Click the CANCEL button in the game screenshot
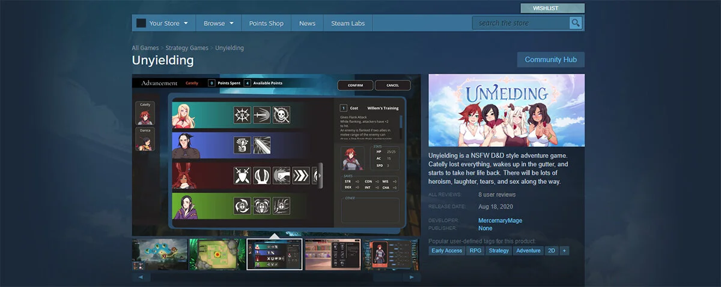Screen dimensions: 721x287 (x=392, y=85)
